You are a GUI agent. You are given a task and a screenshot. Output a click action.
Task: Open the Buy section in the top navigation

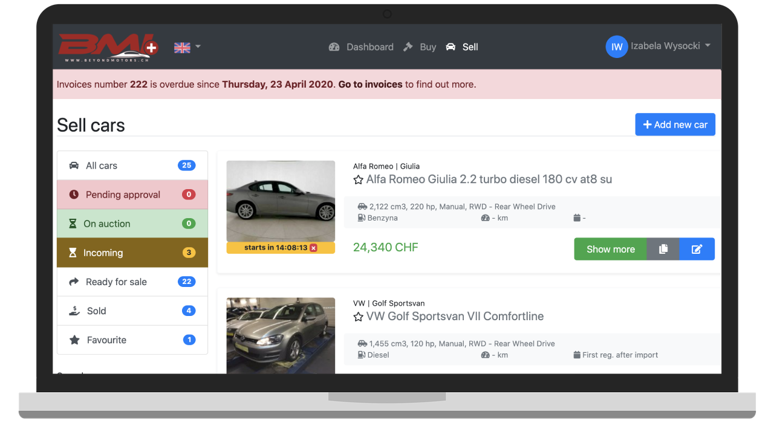click(428, 47)
